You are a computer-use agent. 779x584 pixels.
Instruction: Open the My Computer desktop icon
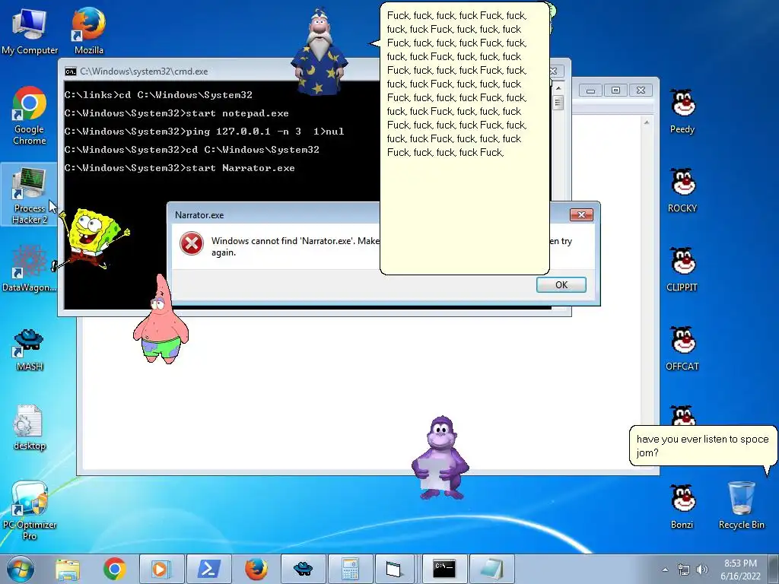[x=30, y=31]
